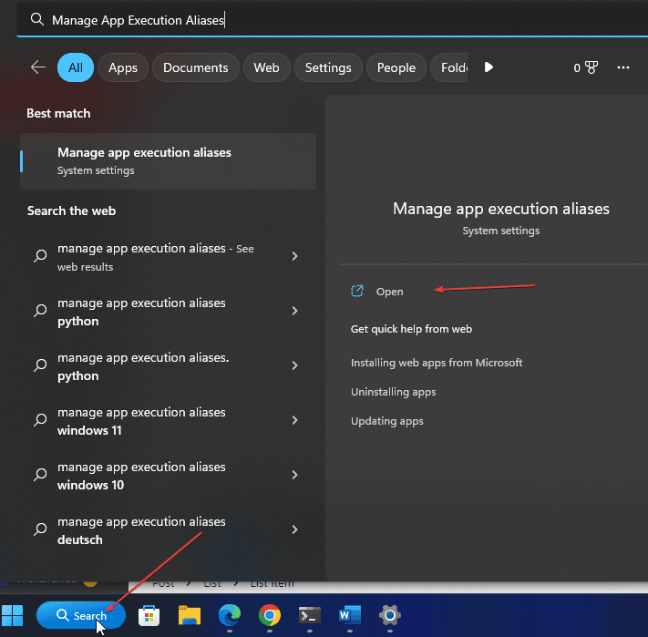The image size is (648, 637).
Task: Expand 'See web results' suggestion chevron
Action: 294,256
